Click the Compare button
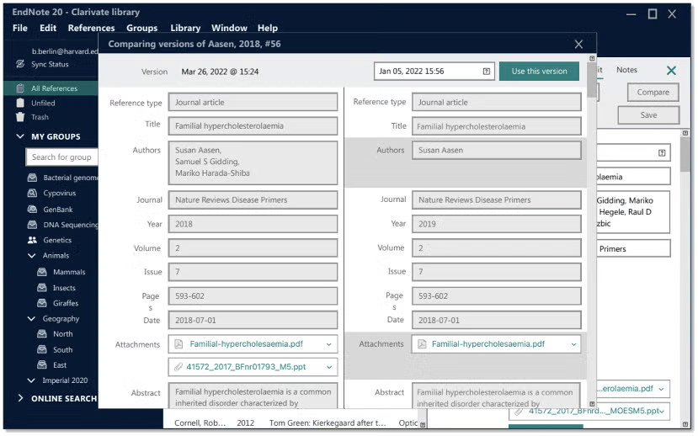The image size is (698, 436). click(653, 92)
